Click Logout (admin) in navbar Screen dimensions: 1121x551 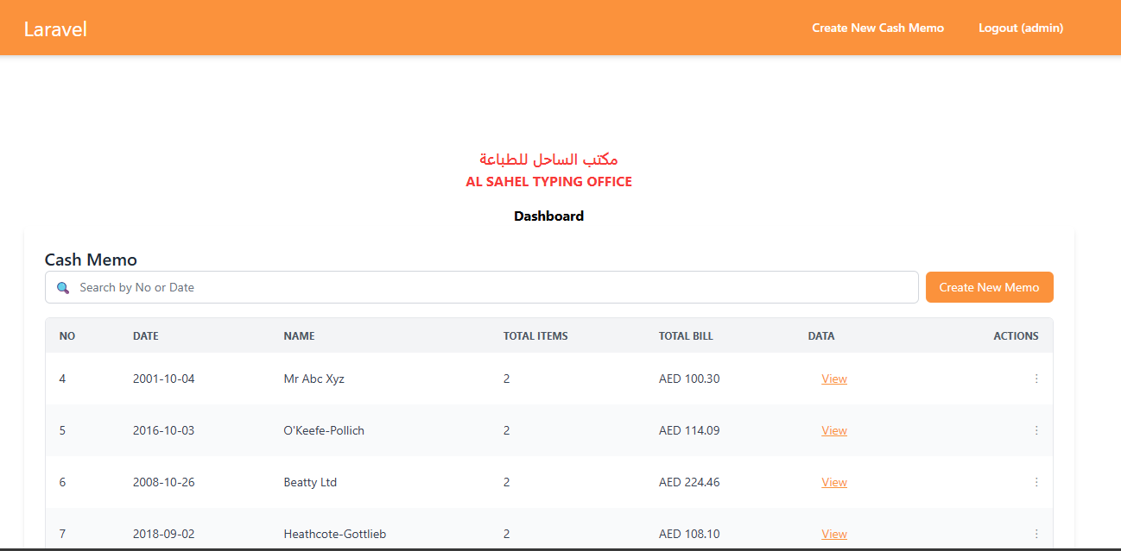1020,28
